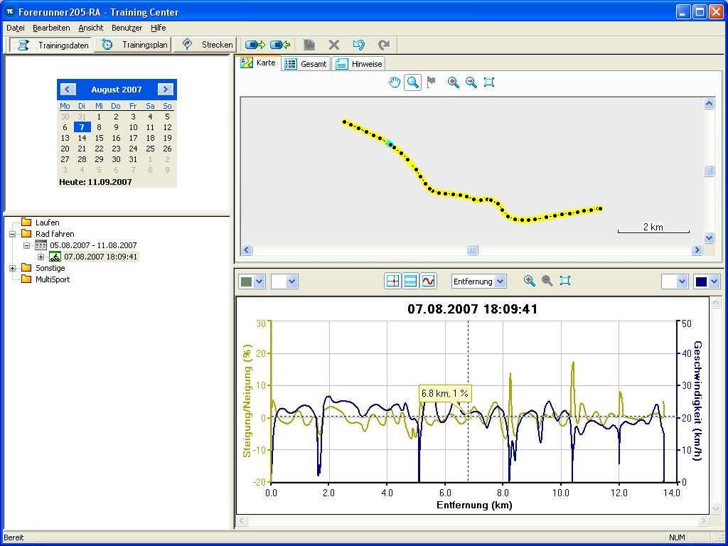Fit the chart to the window
728x546 pixels.
pos(564,280)
